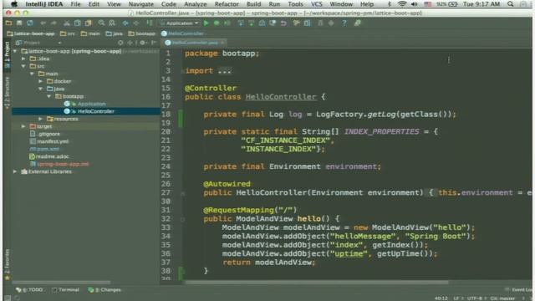Click the Wi-Fi icon in menu bar
Viewport: 535px width, 301px height.
[402, 4]
